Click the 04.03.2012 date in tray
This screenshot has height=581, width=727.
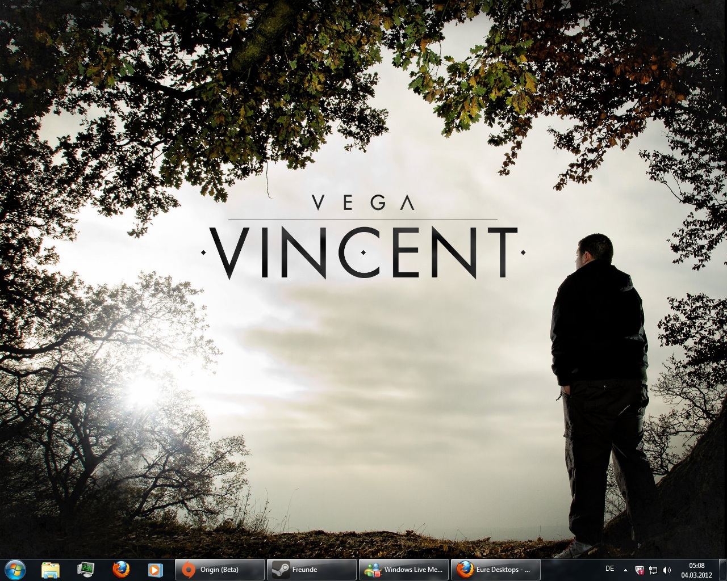tap(697, 574)
